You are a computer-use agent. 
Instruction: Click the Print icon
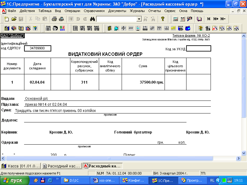pos(54,19)
